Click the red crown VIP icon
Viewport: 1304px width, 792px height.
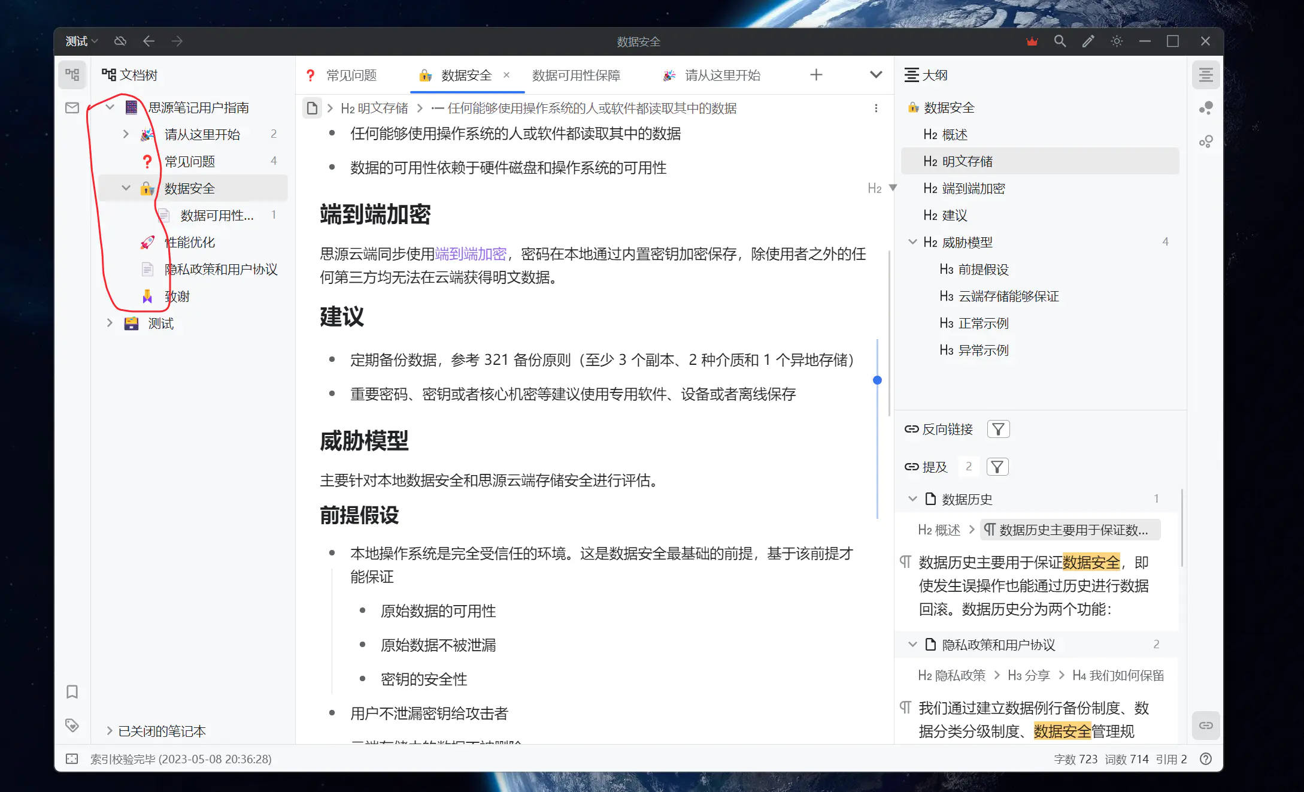point(1032,41)
